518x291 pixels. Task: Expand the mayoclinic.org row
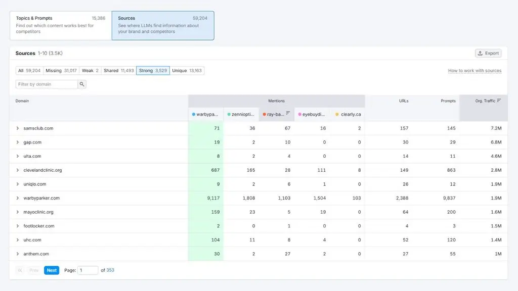18,212
